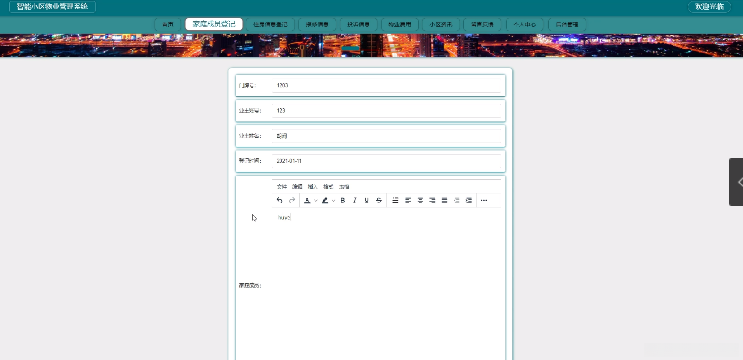Screen dimensions: 743x360
Task: Open the 编辑 menu in the editor
Action: pyautogui.click(x=297, y=187)
